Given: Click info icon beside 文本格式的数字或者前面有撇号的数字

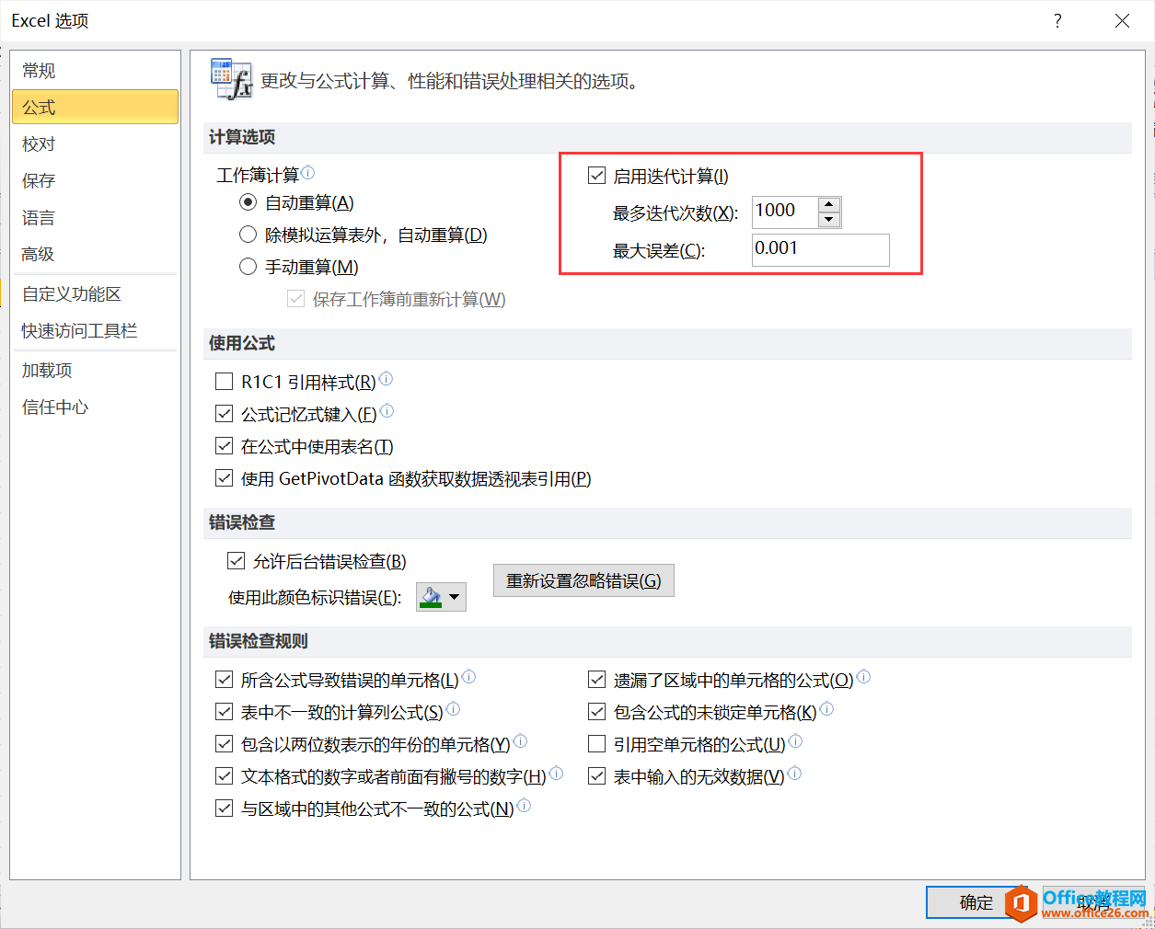Looking at the screenshot, I should [x=557, y=774].
